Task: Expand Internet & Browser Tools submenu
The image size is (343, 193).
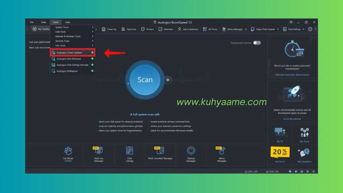Action: pyautogui.click(x=73, y=36)
